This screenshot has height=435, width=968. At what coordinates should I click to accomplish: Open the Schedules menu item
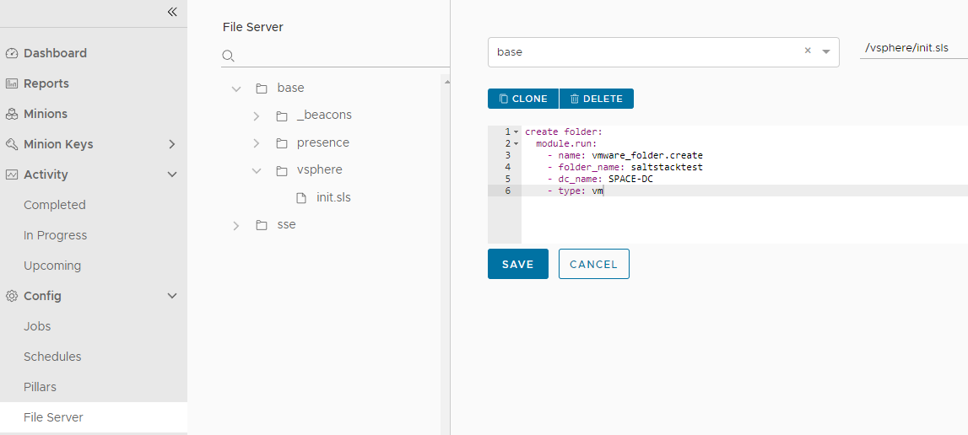(52, 357)
